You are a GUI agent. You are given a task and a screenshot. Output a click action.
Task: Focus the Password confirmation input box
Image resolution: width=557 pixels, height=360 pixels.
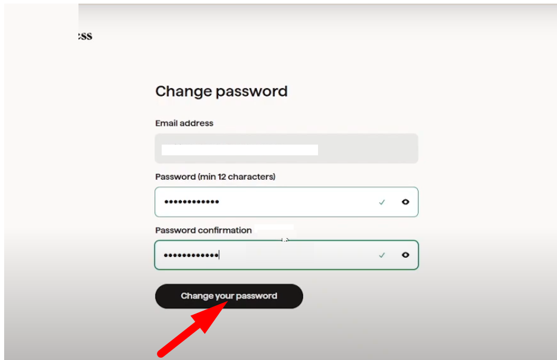pos(287,255)
